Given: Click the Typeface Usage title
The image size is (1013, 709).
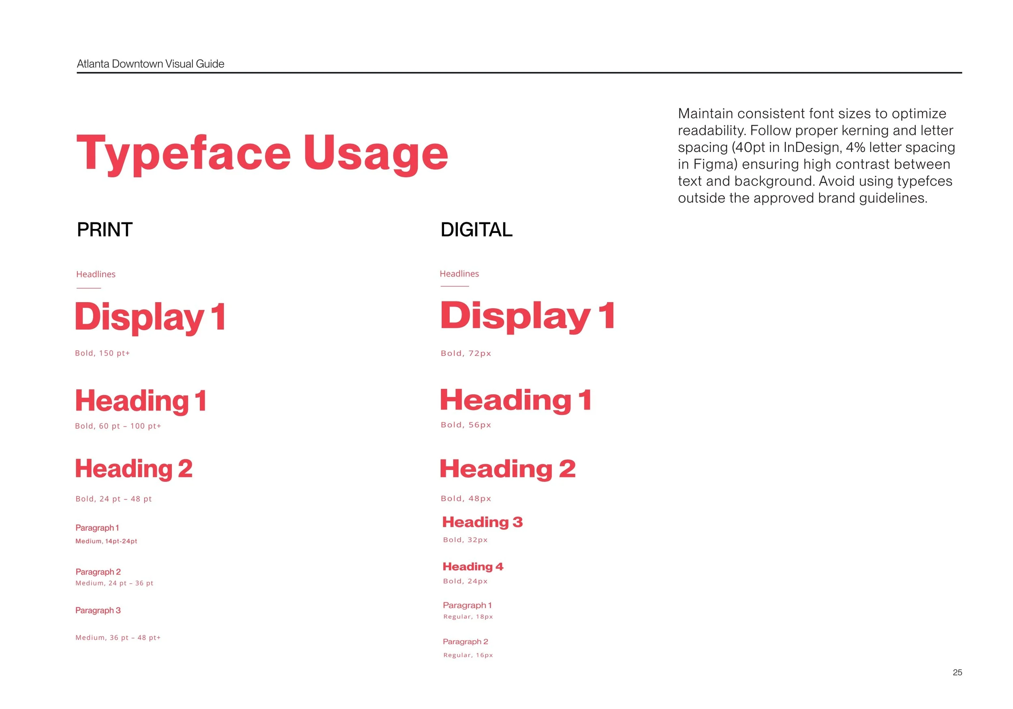Looking at the screenshot, I should coord(262,153).
